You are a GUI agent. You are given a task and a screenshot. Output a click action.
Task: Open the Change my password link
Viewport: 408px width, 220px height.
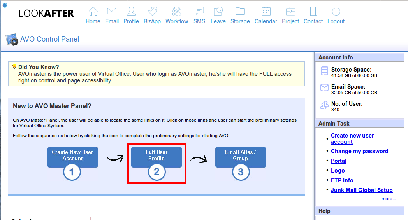coord(360,151)
